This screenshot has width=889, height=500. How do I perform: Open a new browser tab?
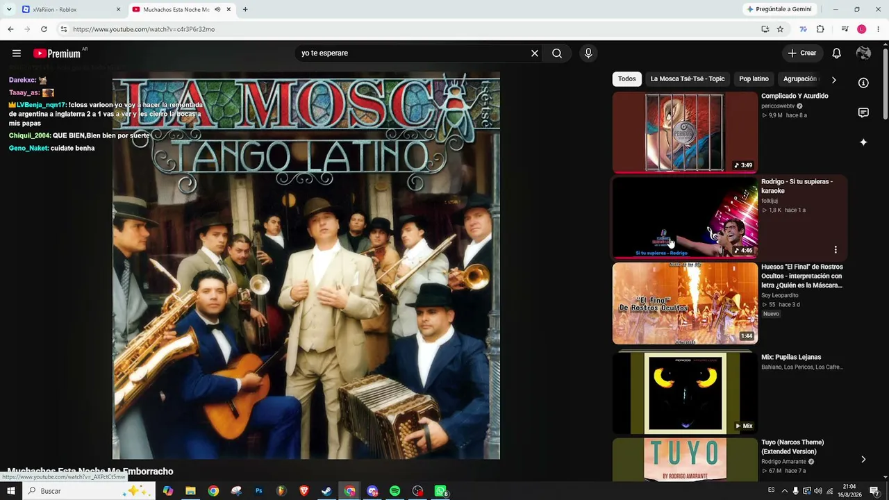(x=245, y=10)
